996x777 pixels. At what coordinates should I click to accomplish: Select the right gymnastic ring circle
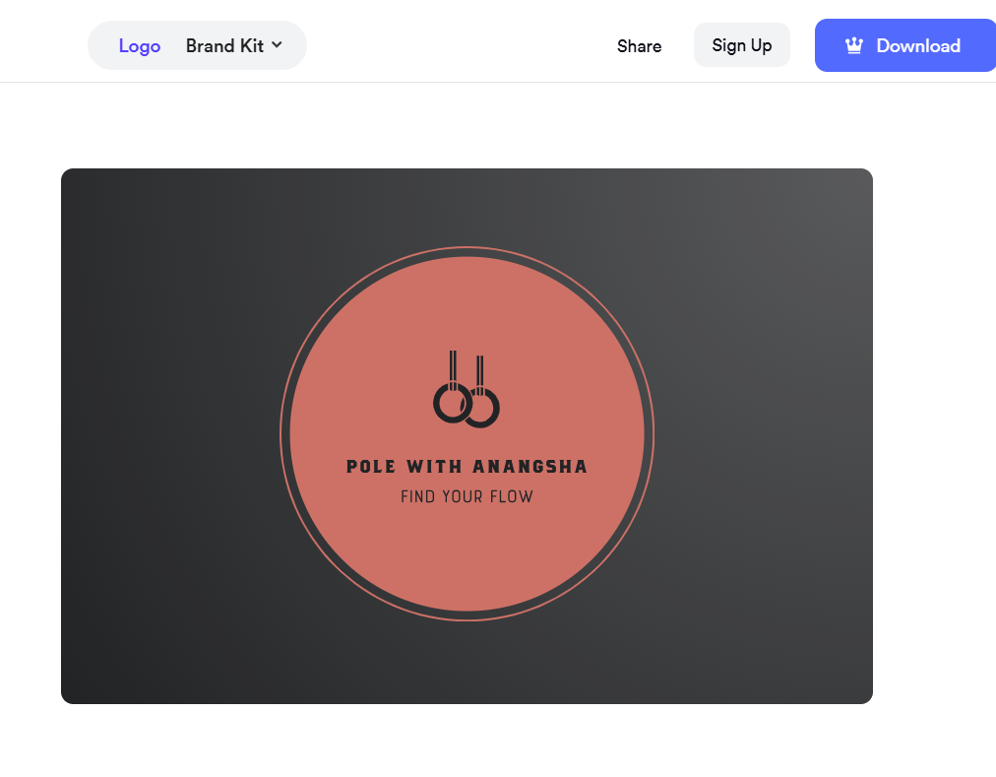[x=481, y=409]
